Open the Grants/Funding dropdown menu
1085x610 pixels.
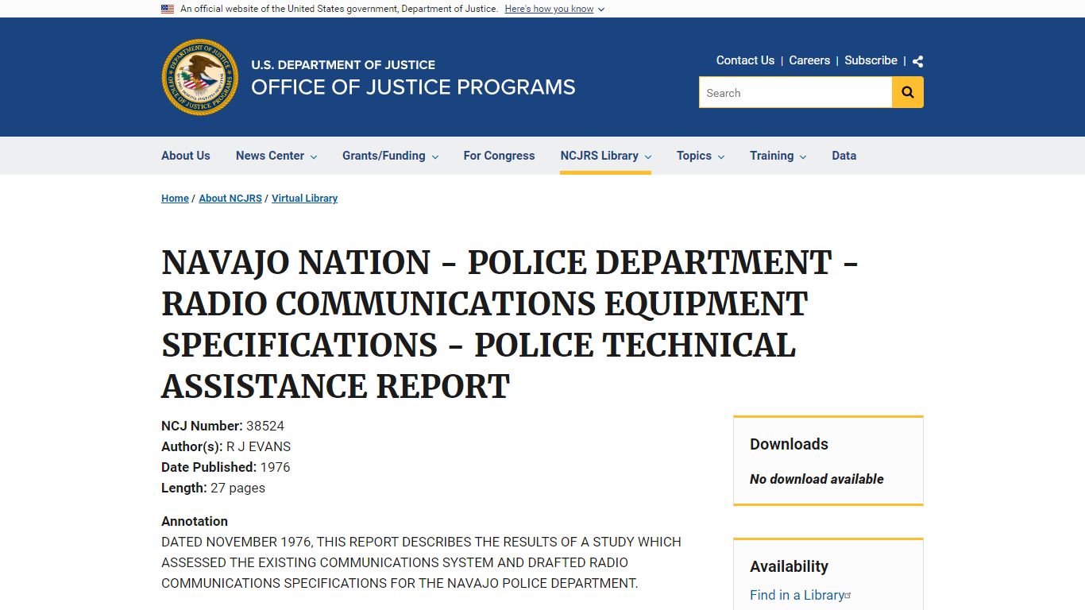390,156
